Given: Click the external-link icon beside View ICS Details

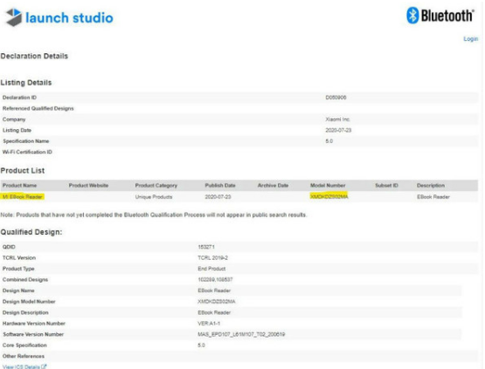Looking at the screenshot, I should [44, 366].
